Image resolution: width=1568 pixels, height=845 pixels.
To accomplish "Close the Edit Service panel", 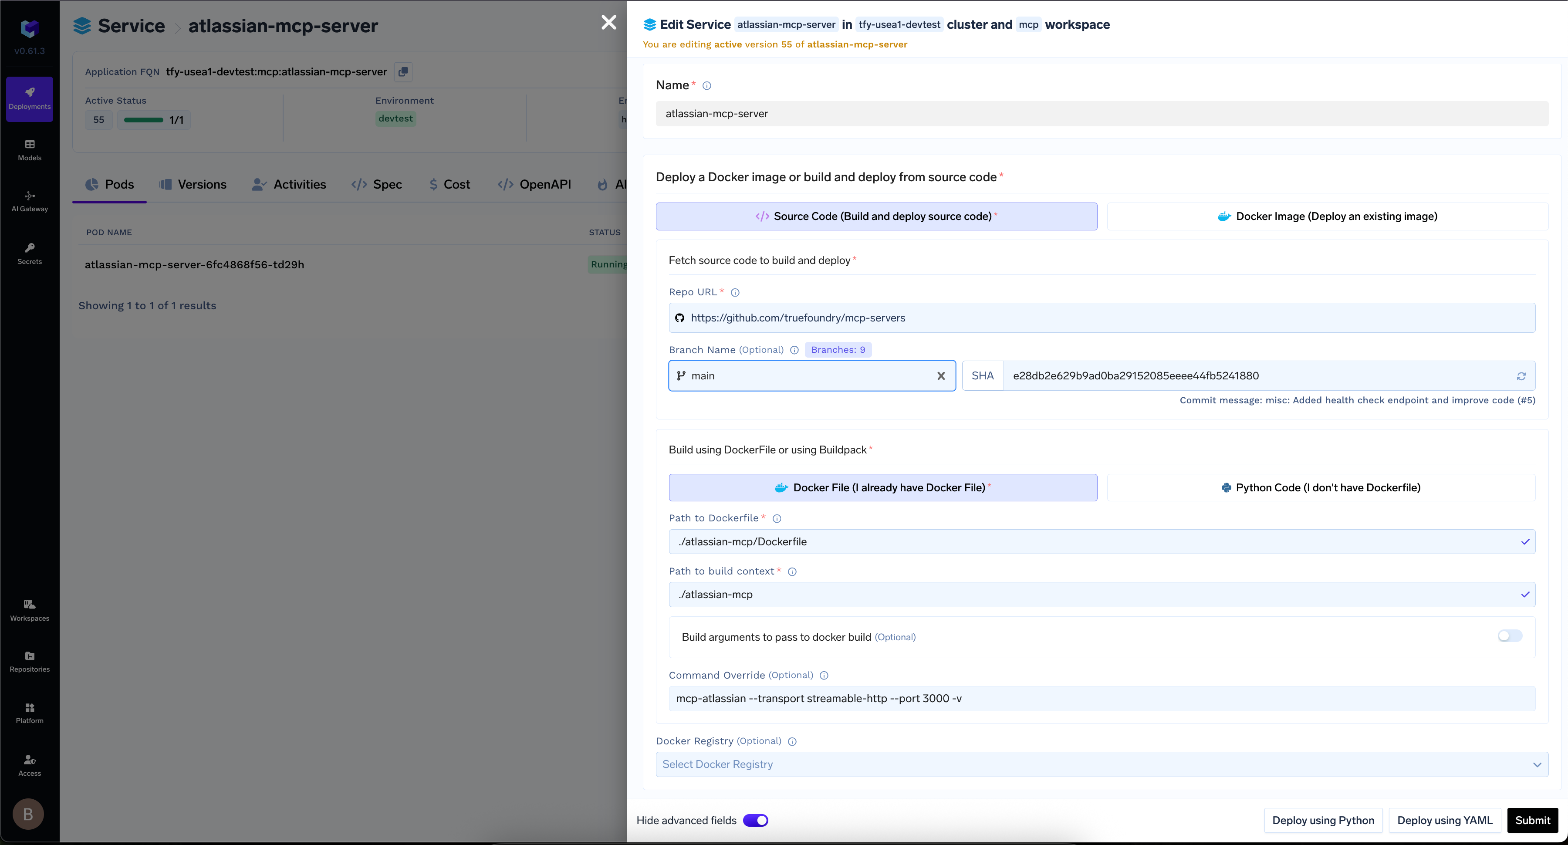I will tap(609, 23).
